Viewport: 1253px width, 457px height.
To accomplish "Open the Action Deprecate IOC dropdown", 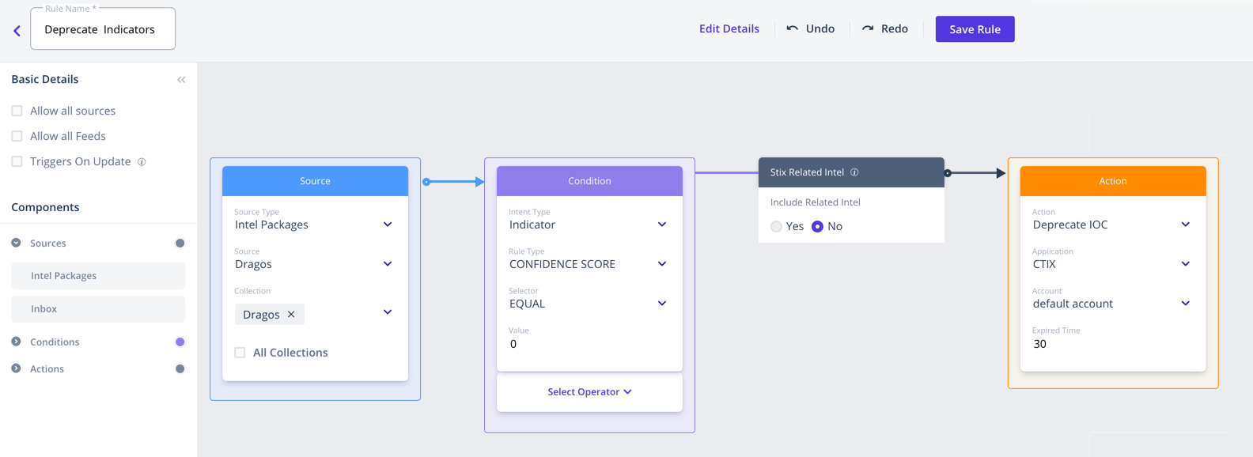I will tap(1185, 225).
